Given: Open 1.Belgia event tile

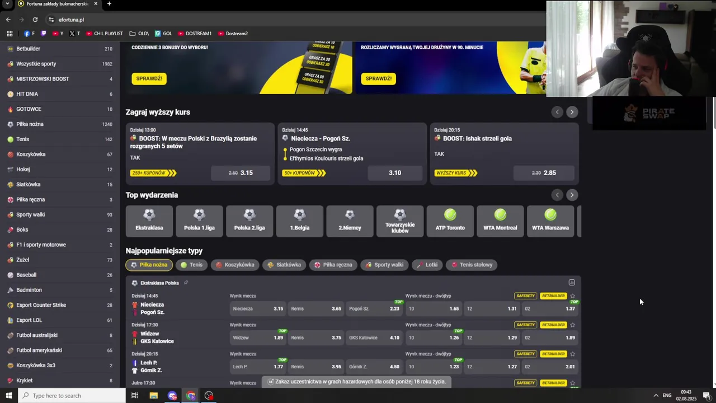Looking at the screenshot, I should [300, 221].
